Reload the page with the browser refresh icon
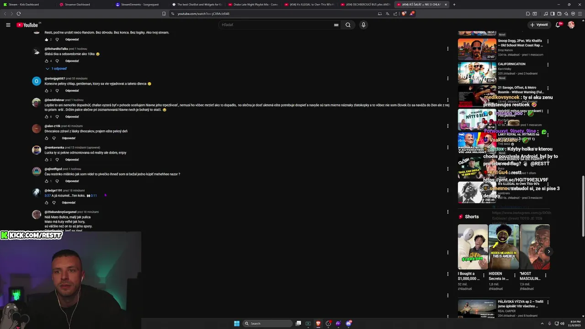This screenshot has height=329, width=585. (x=19, y=14)
